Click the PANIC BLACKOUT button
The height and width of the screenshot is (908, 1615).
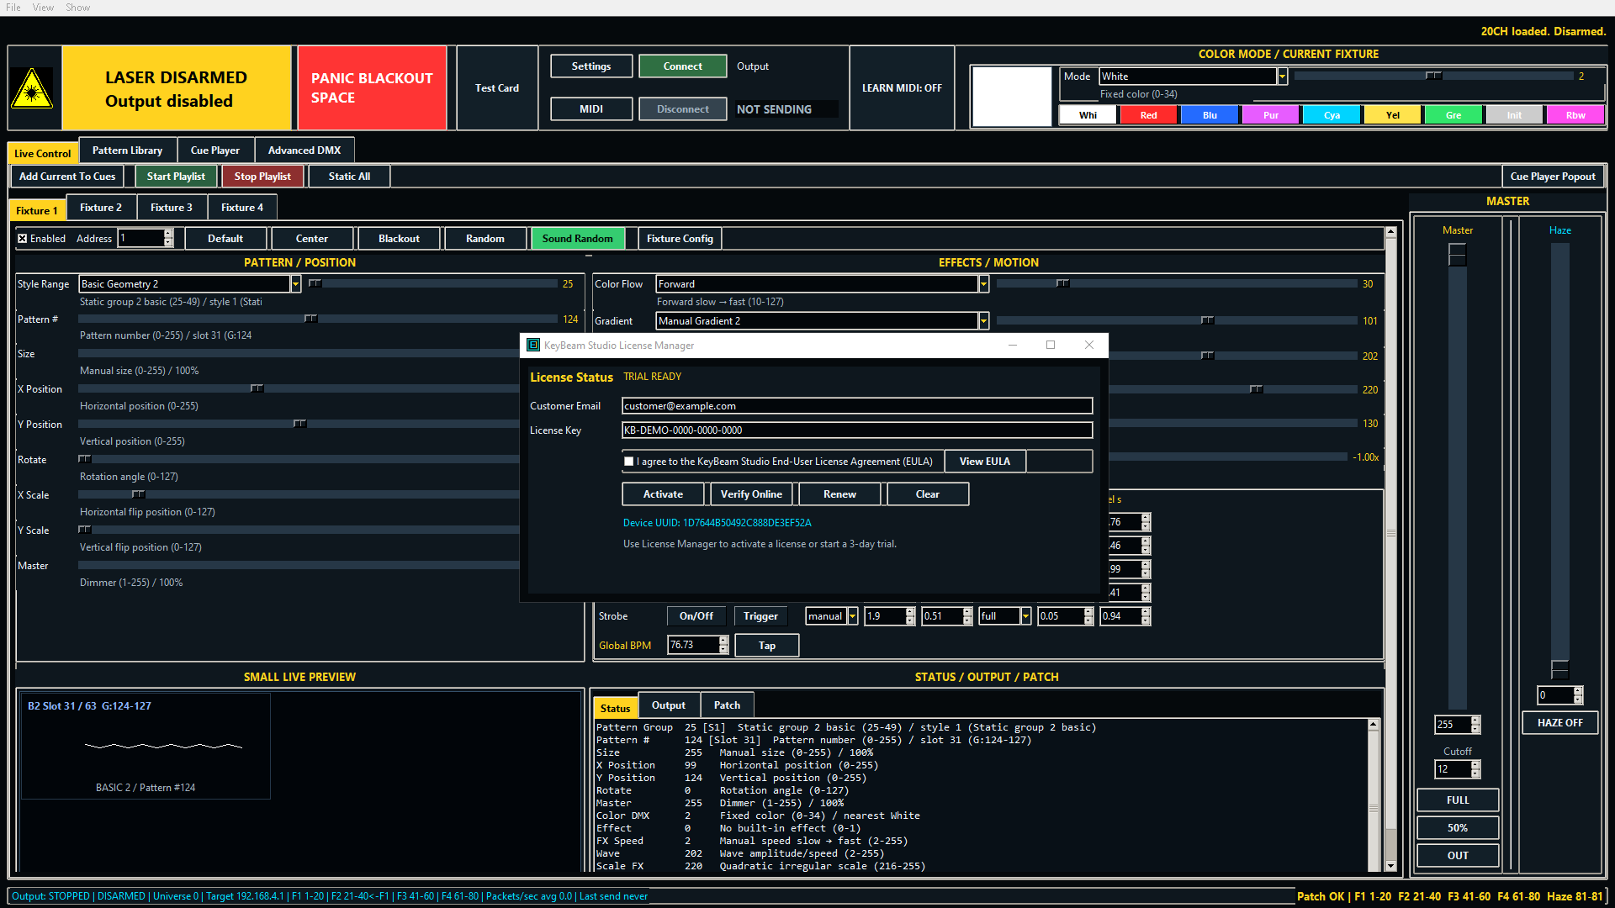(x=372, y=88)
